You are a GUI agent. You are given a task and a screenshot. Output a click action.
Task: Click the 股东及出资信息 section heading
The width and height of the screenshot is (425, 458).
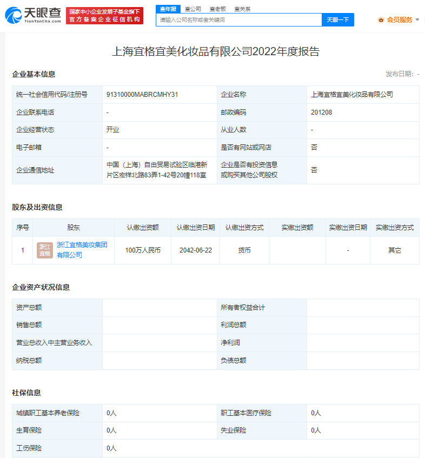coord(37,207)
